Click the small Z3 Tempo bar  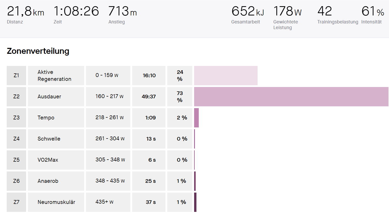click(x=196, y=118)
